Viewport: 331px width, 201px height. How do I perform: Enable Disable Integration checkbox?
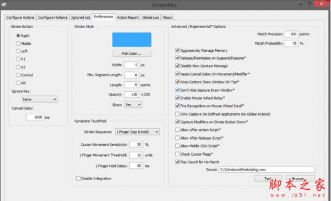[94, 178]
